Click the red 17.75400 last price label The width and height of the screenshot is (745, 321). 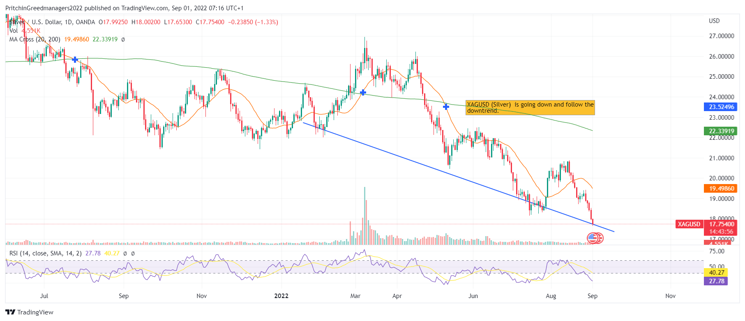pyautogui.click(x=721, y=224)
